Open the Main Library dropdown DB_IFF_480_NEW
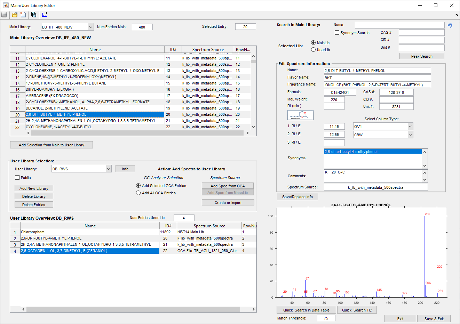 68,27
